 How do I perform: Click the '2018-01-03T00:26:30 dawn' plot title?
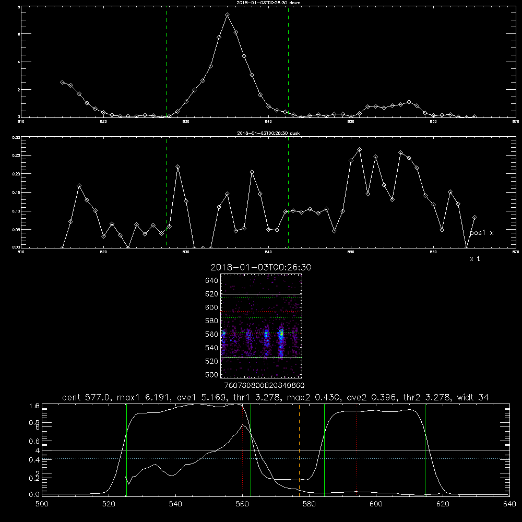(x=268, y=3)
